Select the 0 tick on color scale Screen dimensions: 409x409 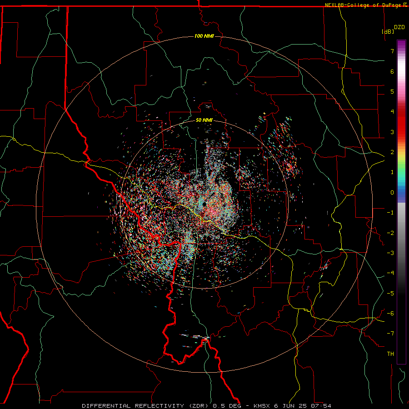[x=392, y=193]
